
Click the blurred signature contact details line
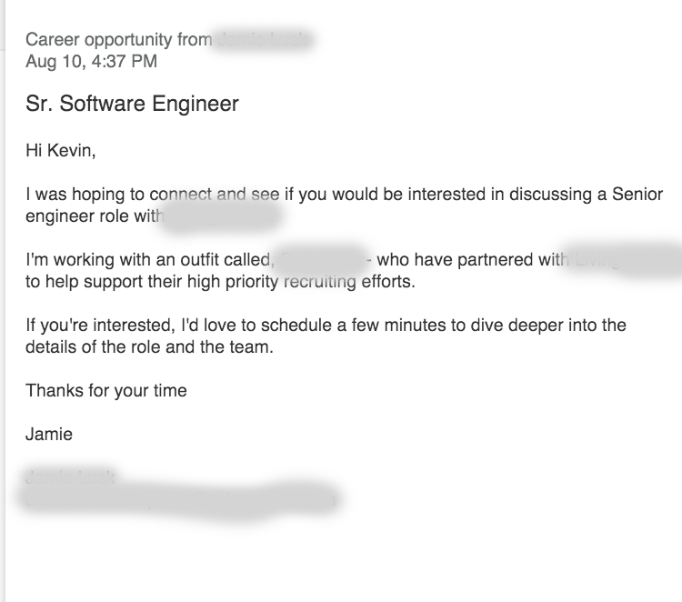[181, 501]
